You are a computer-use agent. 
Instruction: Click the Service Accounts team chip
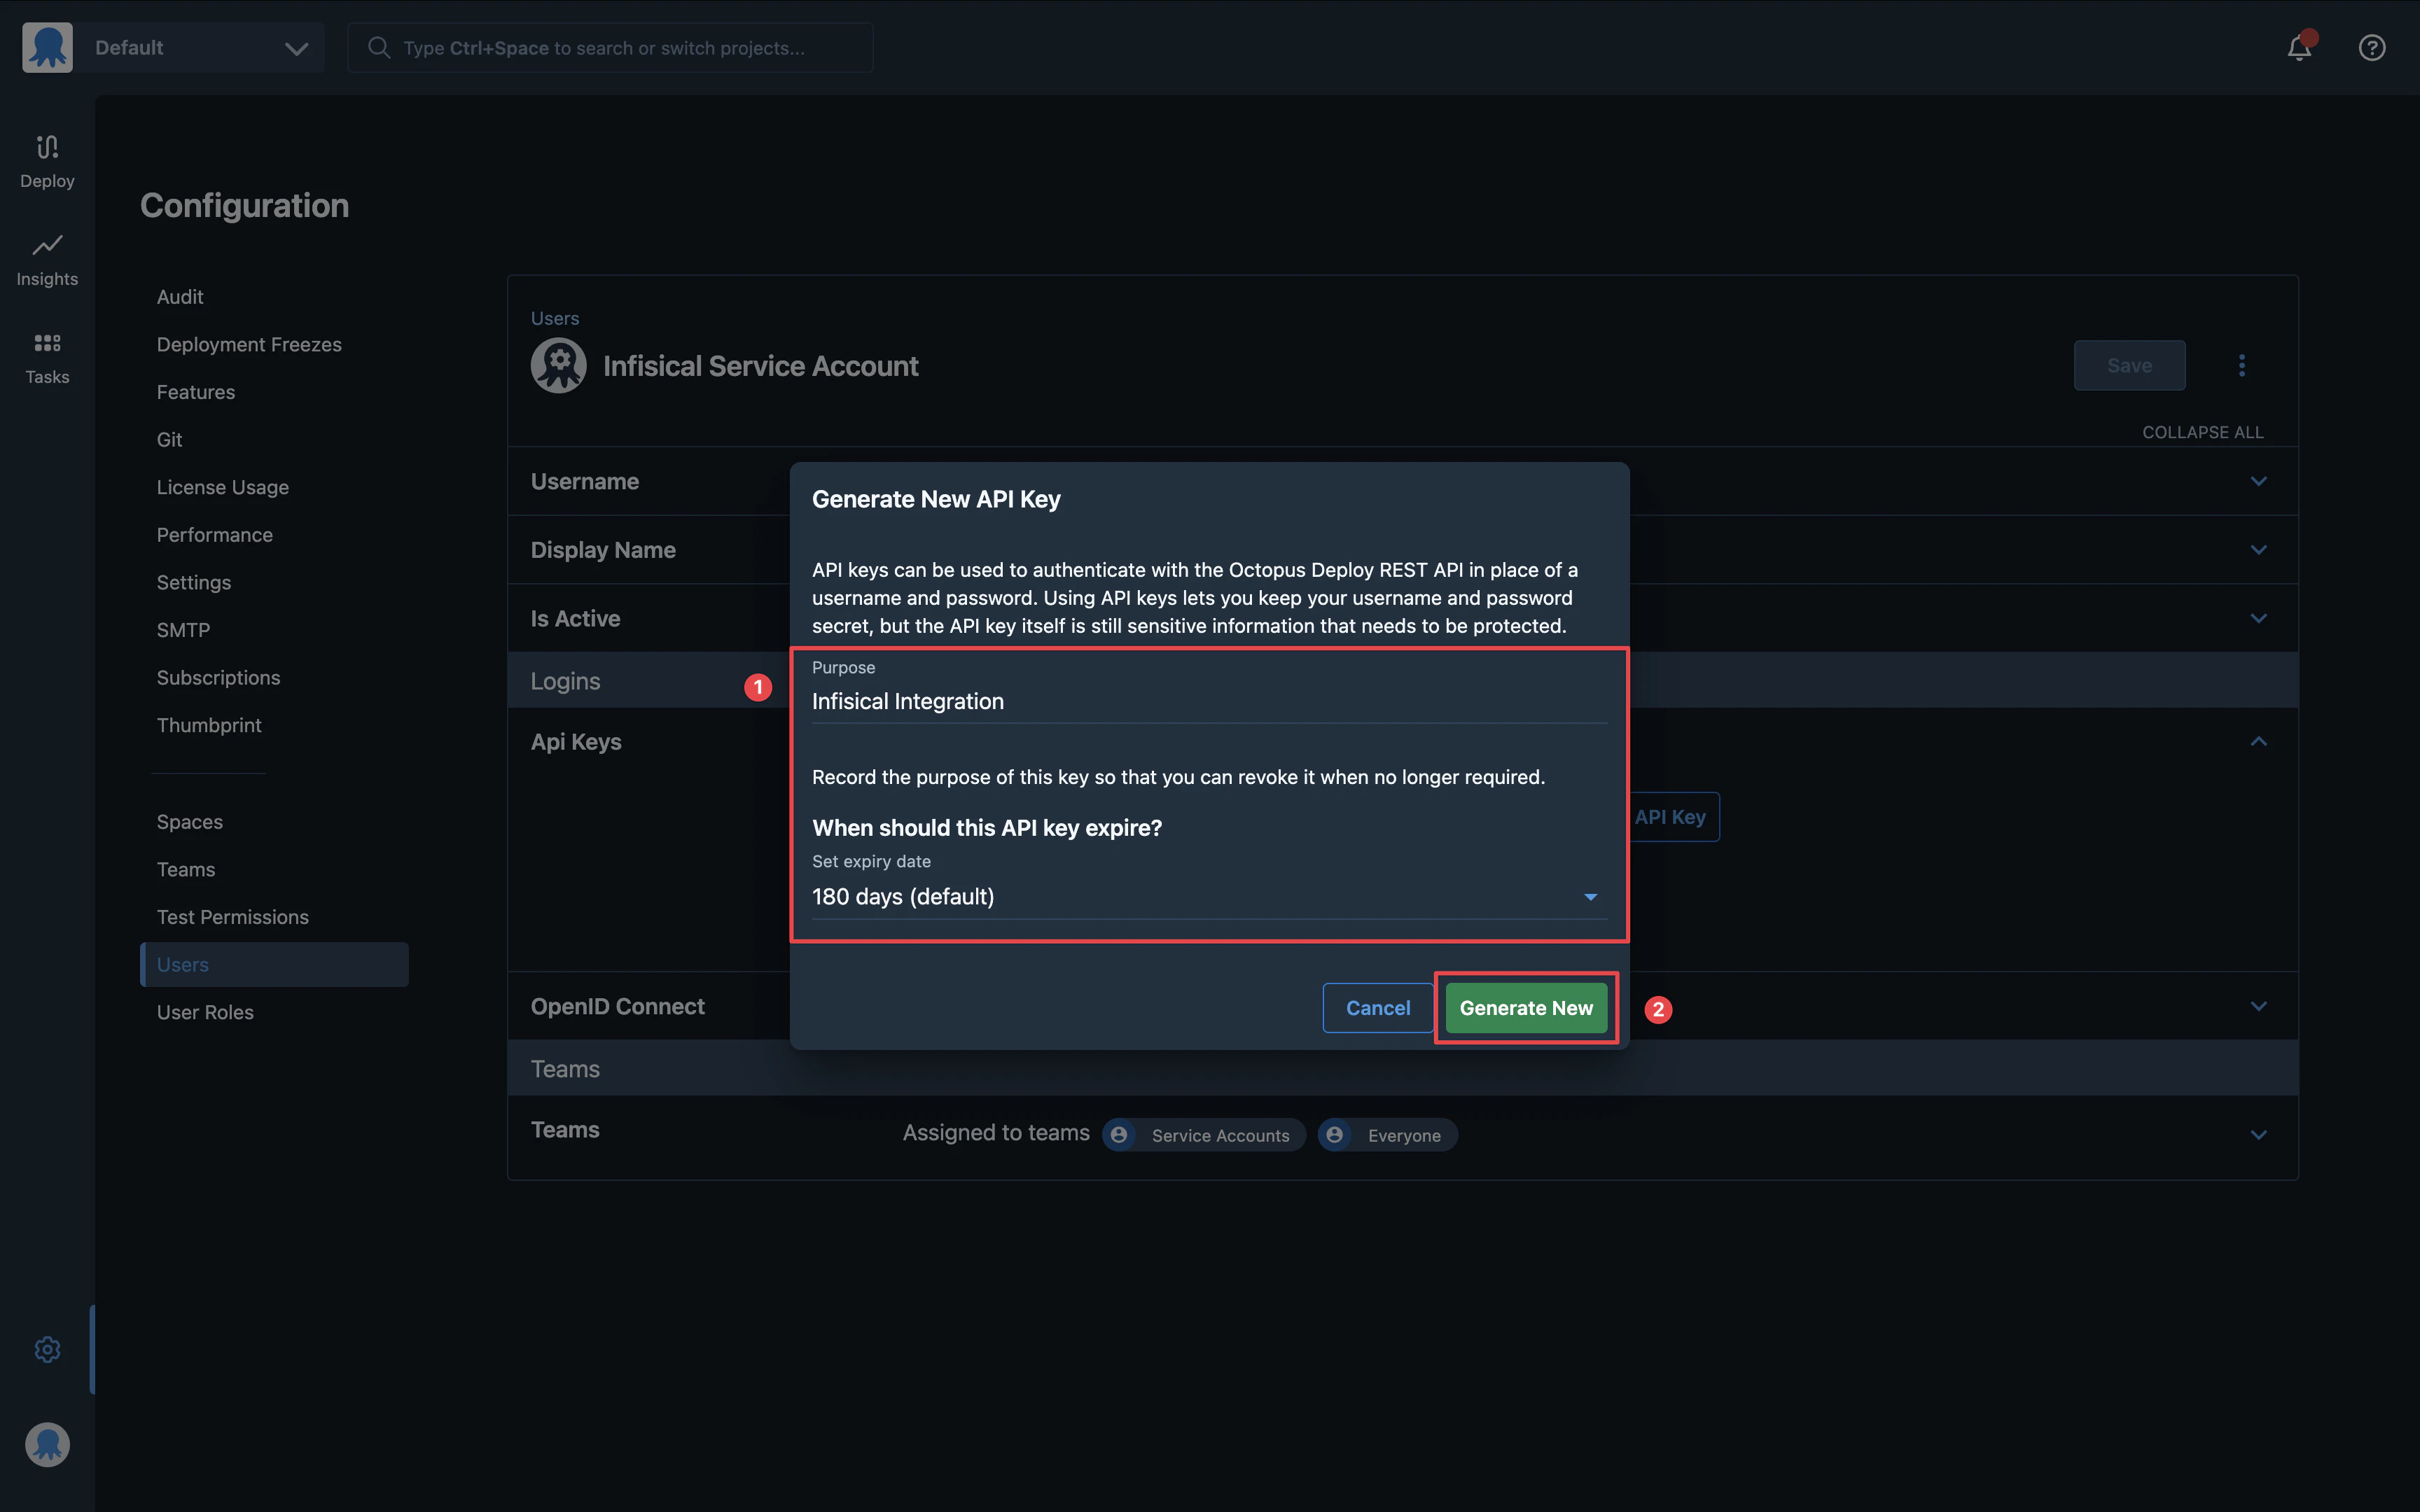pos(1204,1135)
